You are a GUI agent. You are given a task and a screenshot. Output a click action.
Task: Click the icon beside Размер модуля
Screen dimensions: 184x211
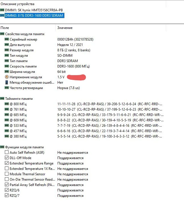(x=7, y=50)
